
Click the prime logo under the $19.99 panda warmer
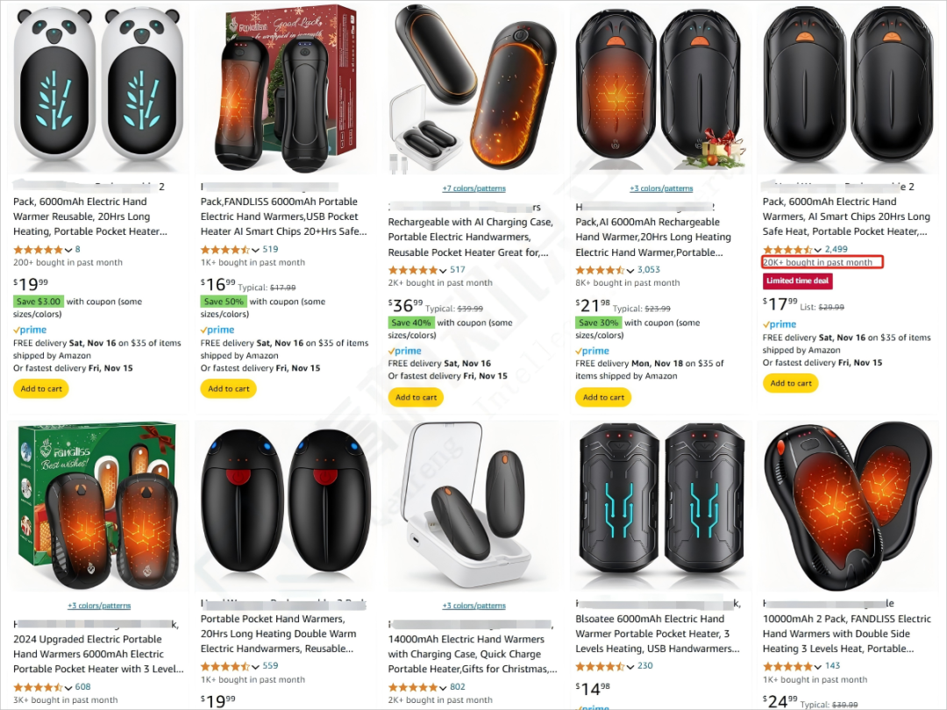pos(30,330)
